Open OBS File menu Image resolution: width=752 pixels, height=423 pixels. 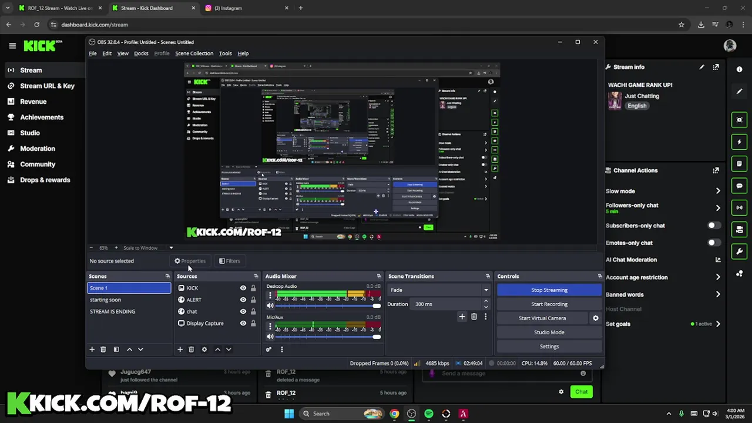(93, 53)
